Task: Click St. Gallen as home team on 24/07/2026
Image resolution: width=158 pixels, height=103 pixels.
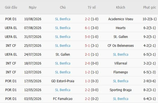Action: (x=63, y=54)
